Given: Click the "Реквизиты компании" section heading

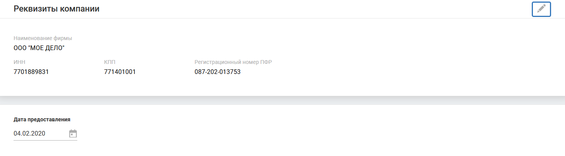Looking at the screenshot, I should click(57, 9).
